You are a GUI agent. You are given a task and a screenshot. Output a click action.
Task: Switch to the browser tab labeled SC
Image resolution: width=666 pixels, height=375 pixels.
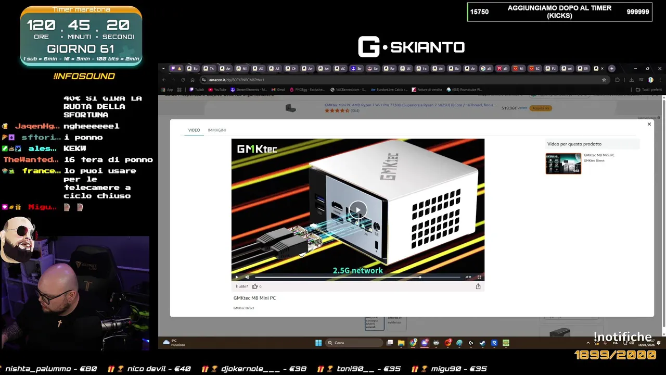pyautogui.click(x=534, y=68)
